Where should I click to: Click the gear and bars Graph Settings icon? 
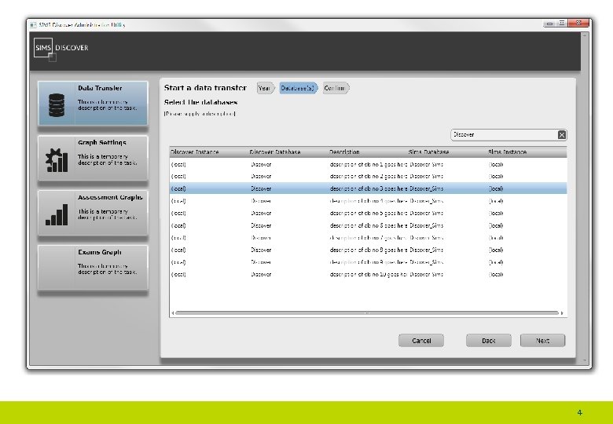[x=57, y=160]
